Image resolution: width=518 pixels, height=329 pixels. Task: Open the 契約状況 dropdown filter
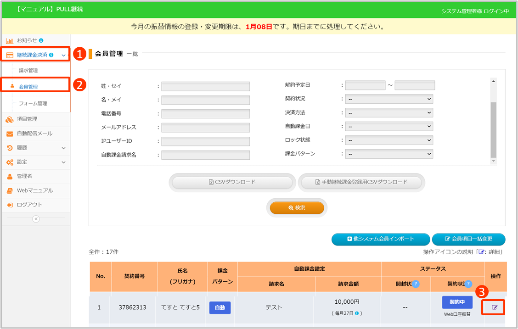click(x=389, y=99)
